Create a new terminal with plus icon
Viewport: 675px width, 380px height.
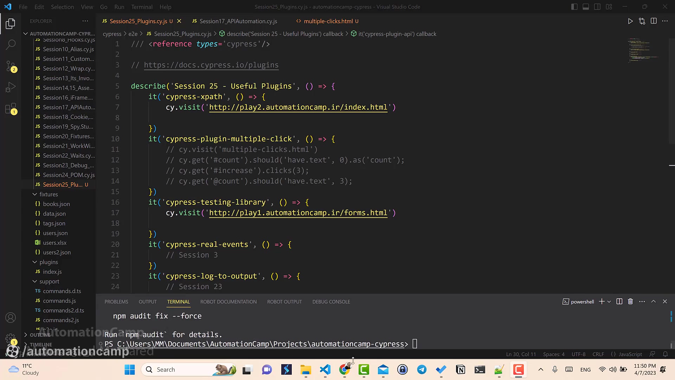tap(602, 302)
